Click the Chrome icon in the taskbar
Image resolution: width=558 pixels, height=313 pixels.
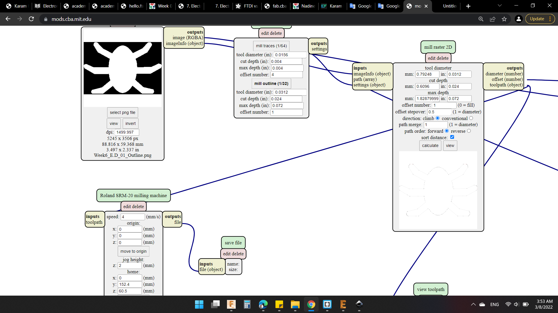pyautogui.click(x=311, y=304)
